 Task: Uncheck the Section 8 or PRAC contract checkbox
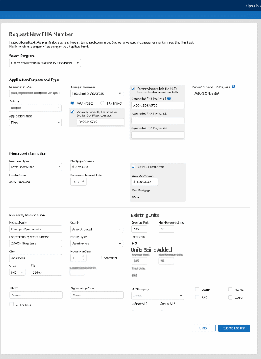[x=72, y=112]
